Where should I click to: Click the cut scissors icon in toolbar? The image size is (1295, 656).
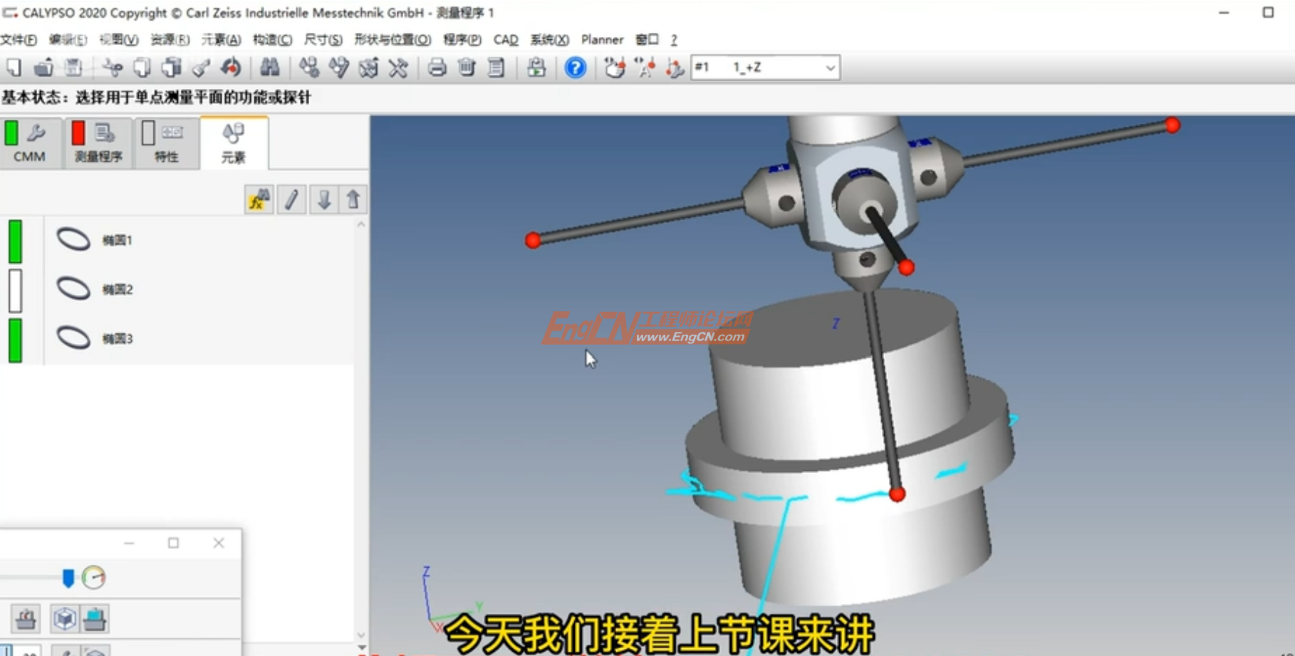pyautogui.click(x=113, y=68)
